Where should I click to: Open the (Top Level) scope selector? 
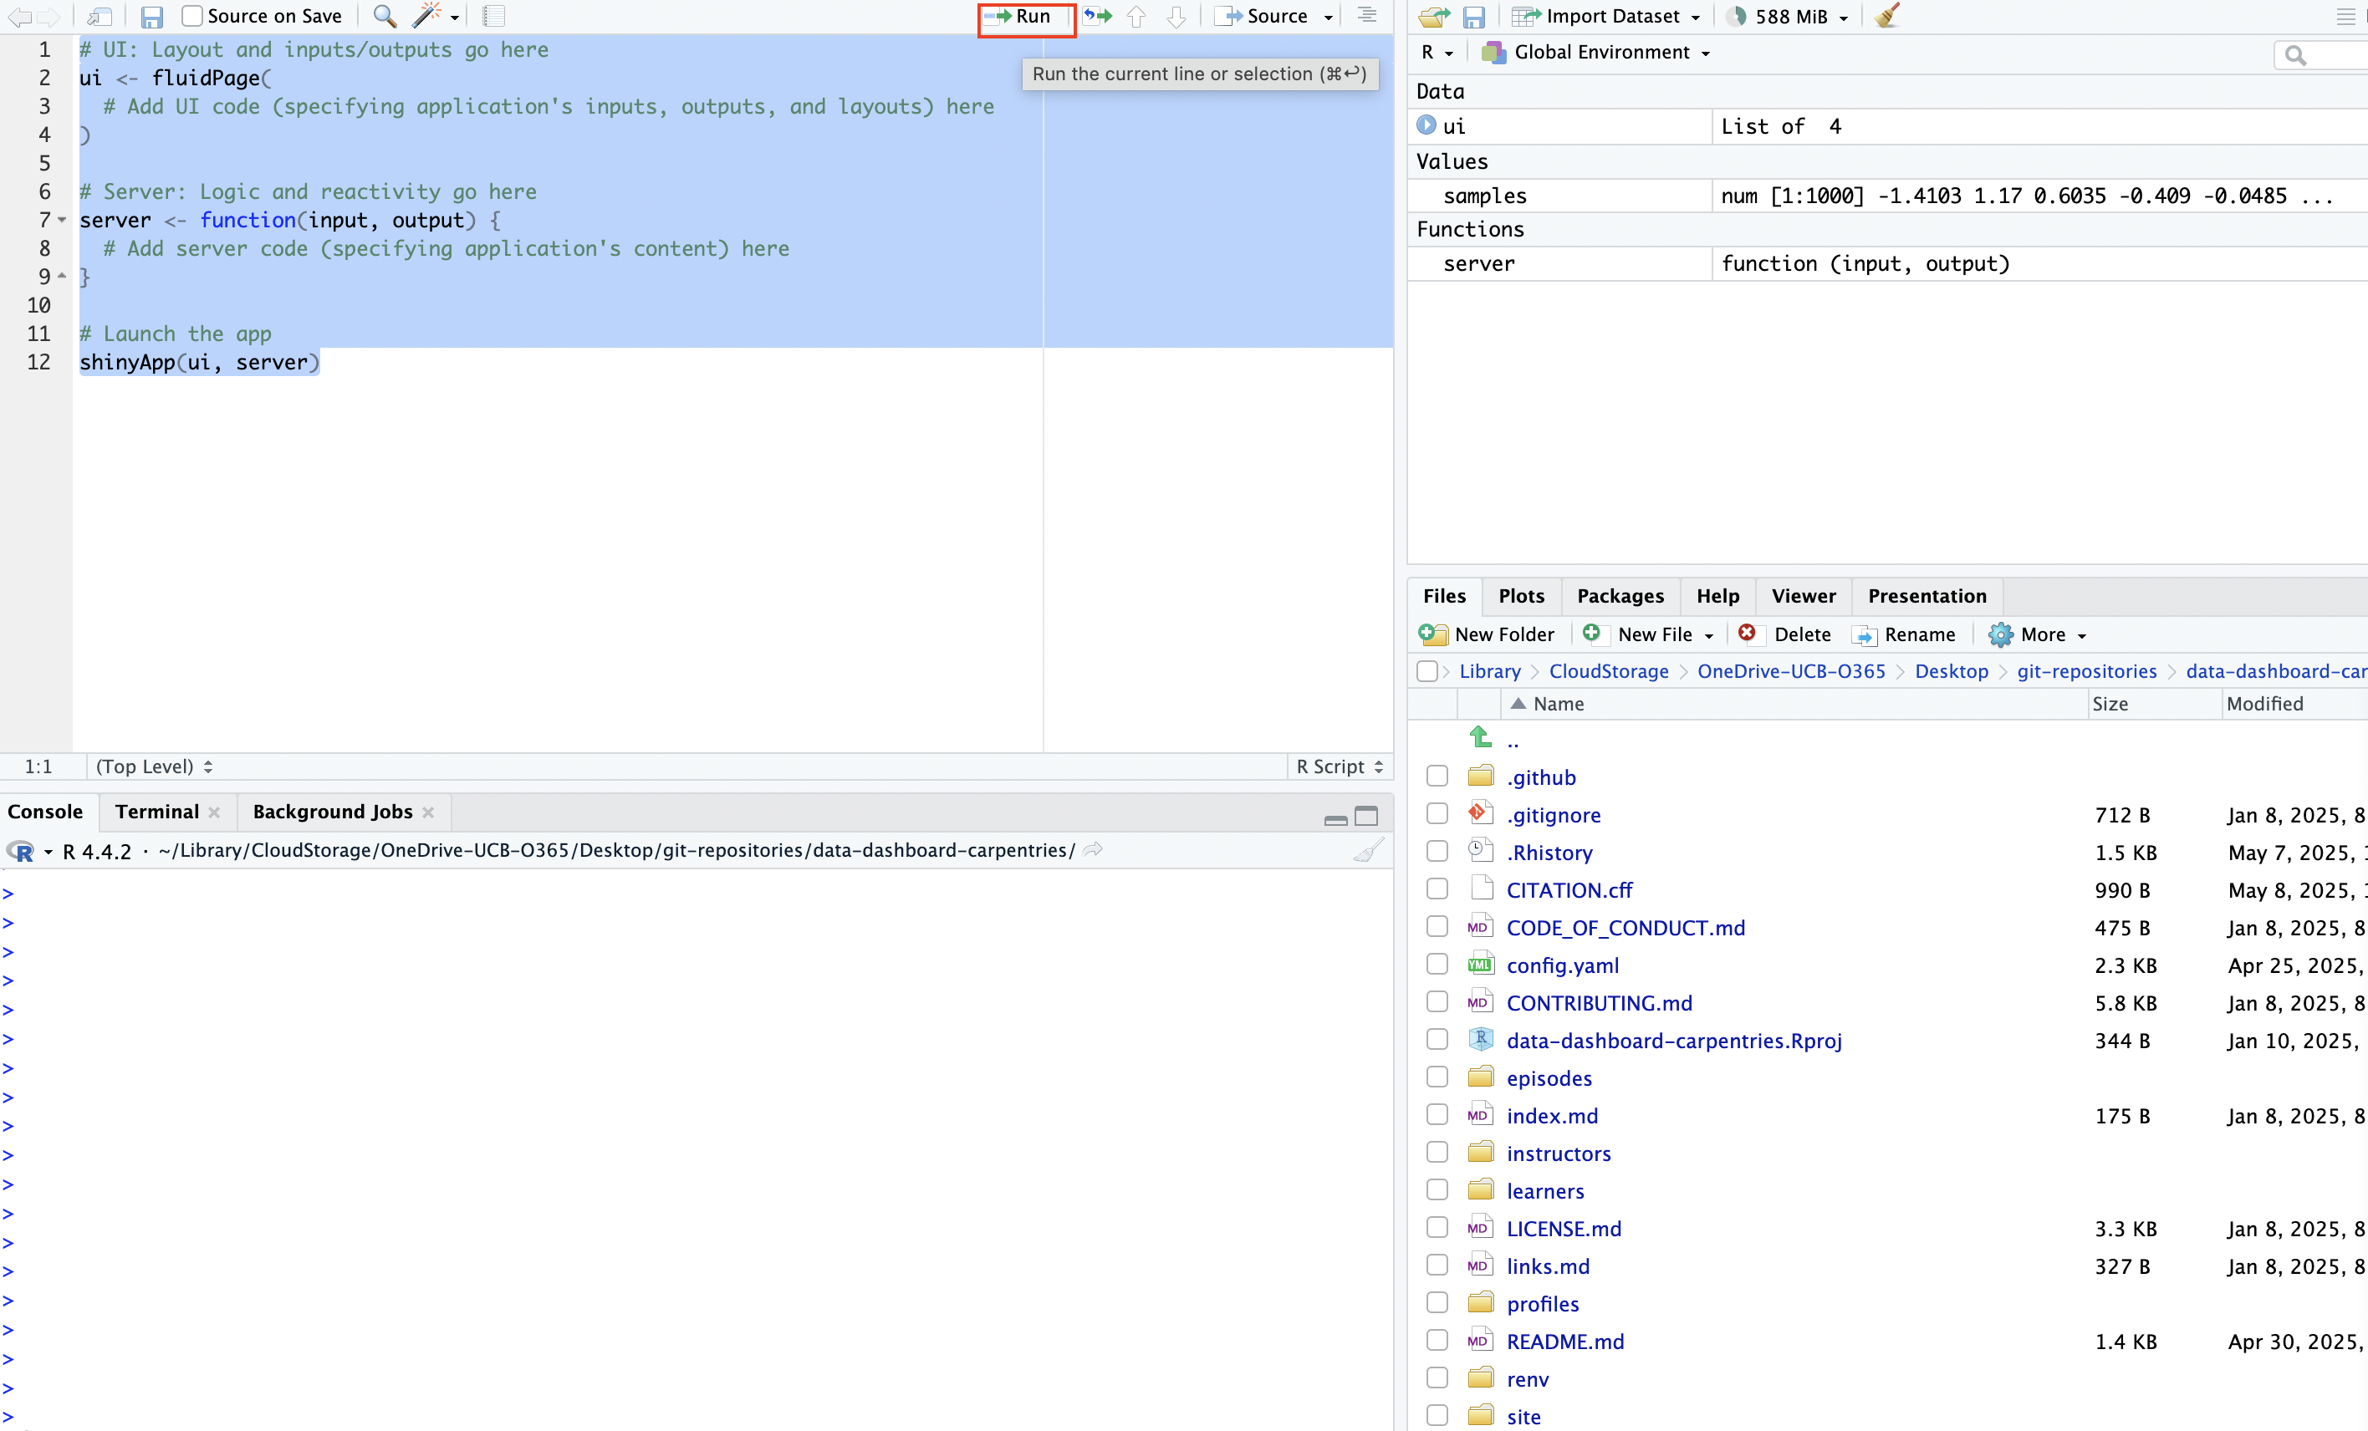pyautogui.click(x=154, y=766)
